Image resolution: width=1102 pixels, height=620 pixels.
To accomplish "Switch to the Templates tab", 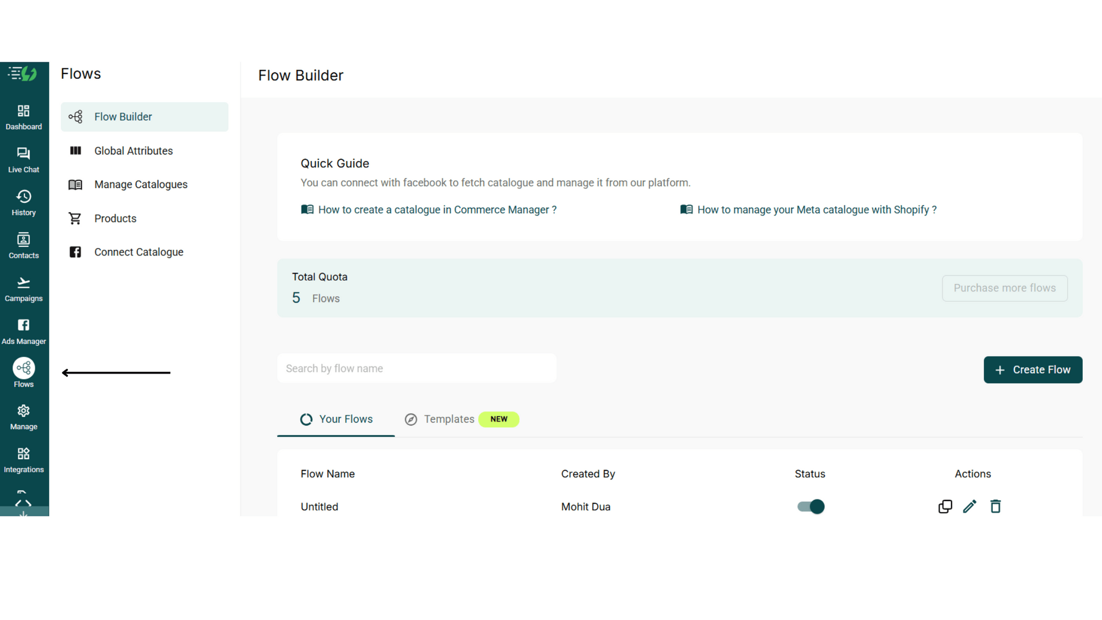I will 461,419.
